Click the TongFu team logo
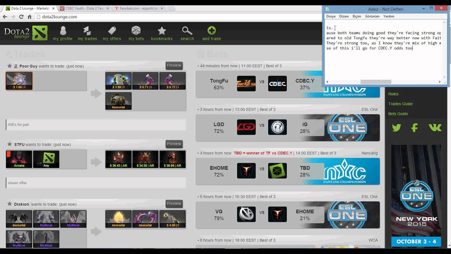Screen dimensions: 451x254 [x=246, y=84]
